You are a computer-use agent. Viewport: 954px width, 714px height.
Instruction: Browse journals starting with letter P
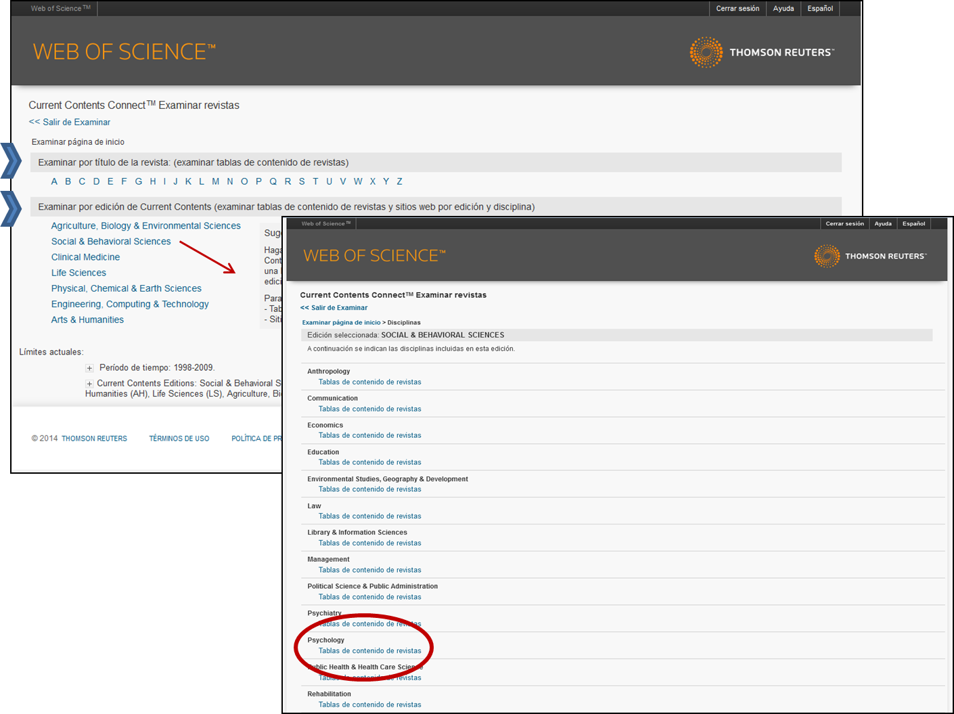[258, 181]
